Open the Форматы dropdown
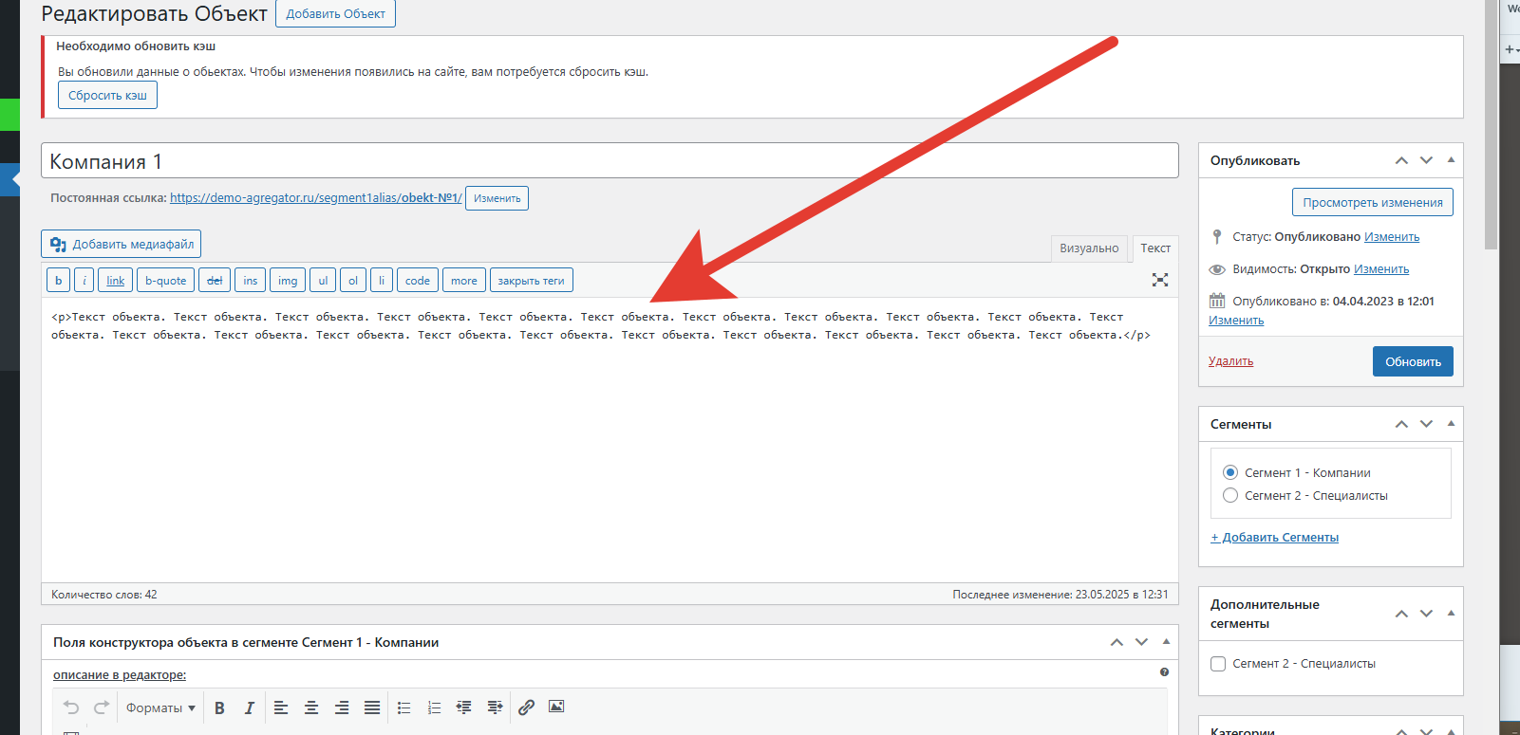1520x735 pixels. coord(160,707)
